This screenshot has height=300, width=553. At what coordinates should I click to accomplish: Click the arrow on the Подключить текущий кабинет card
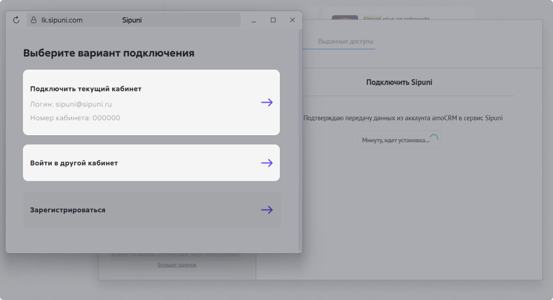tap(267, 102)
